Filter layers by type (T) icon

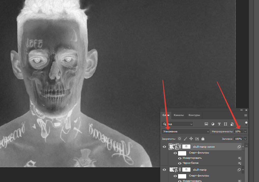click(219, 124)
